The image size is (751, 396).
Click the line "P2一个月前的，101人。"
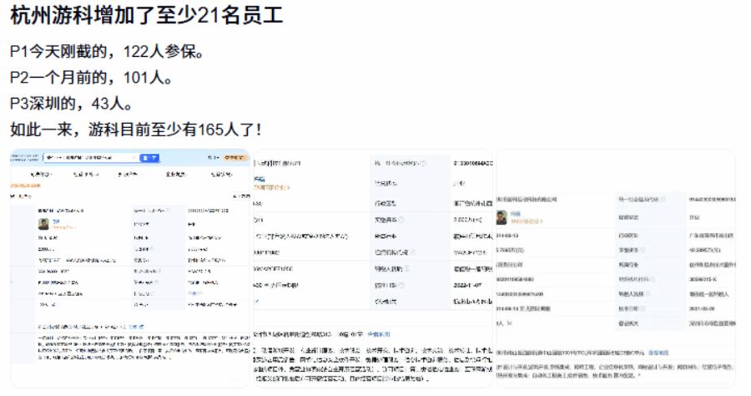92,77
